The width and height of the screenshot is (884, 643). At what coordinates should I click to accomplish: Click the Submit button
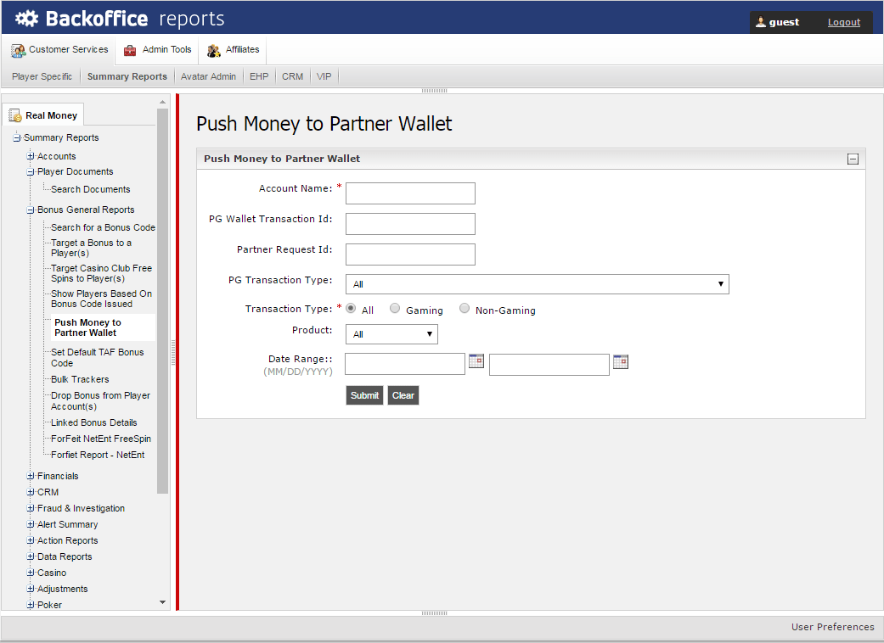point(364,395)
